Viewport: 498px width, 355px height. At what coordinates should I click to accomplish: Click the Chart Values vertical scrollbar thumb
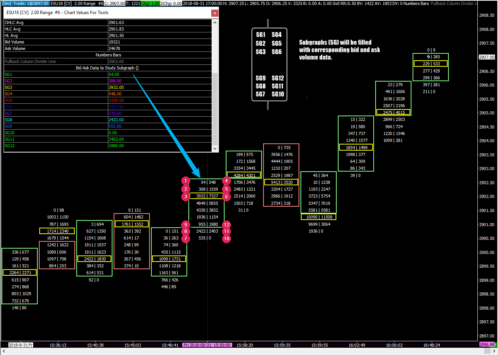(x=215, y=109)
